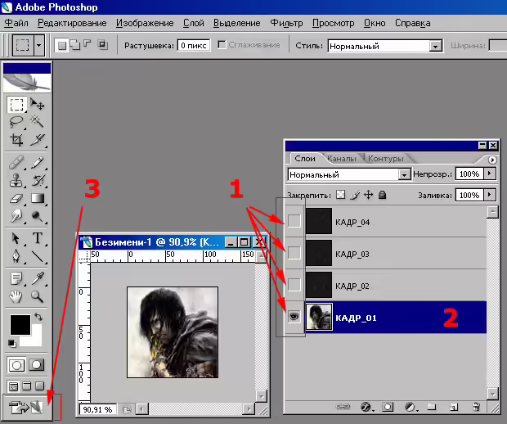Lock position checkbox
The height and width of the screenshot is (424, 507).
point(368,195)
